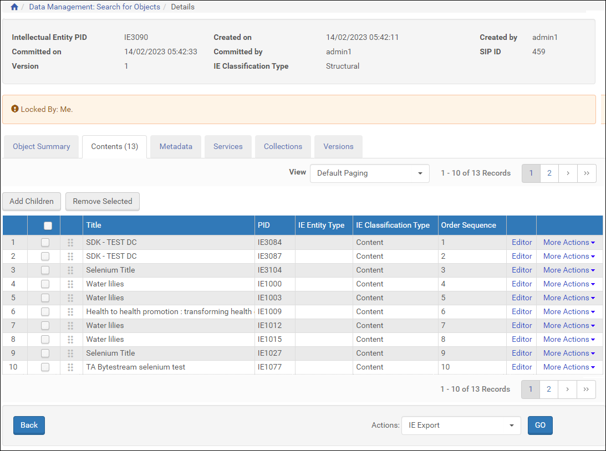Switch to the Object Summary tab
This screenshot has height=451, width=606.
point(42,147)
